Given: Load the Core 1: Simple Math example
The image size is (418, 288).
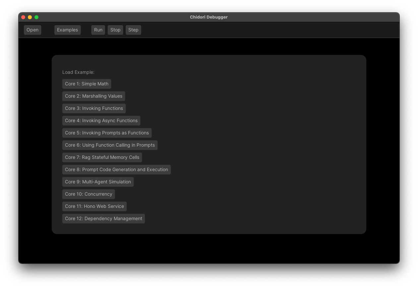Looking at the screenshot, I should (87, 84).
